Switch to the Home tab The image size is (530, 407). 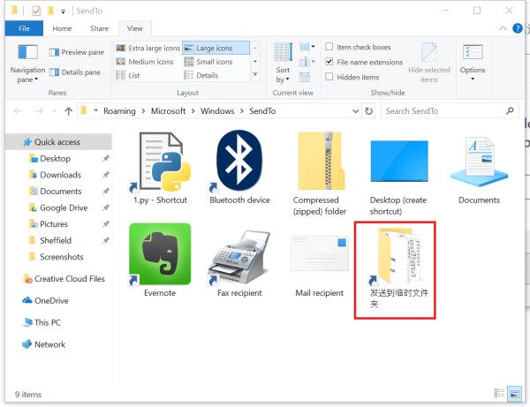pos(62,28)
